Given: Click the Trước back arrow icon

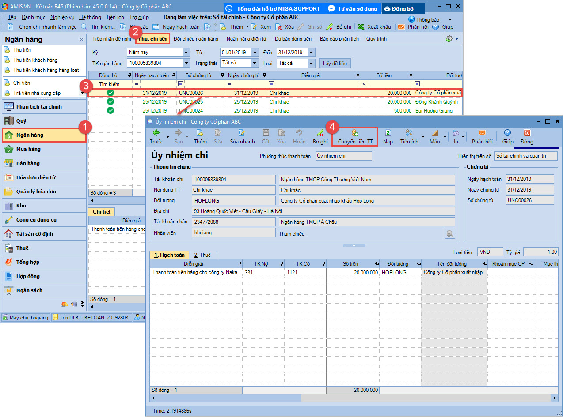Looking at the screenshot, I should click(156, 133).
